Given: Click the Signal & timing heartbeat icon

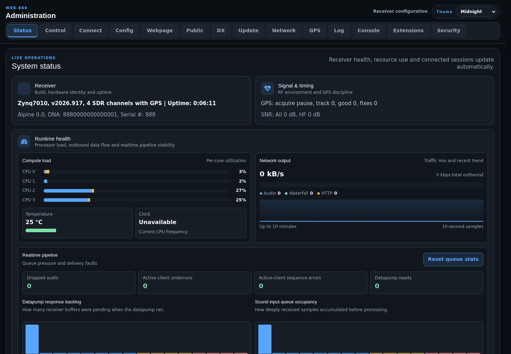Looking at the screenshot, I should (268, 88).
